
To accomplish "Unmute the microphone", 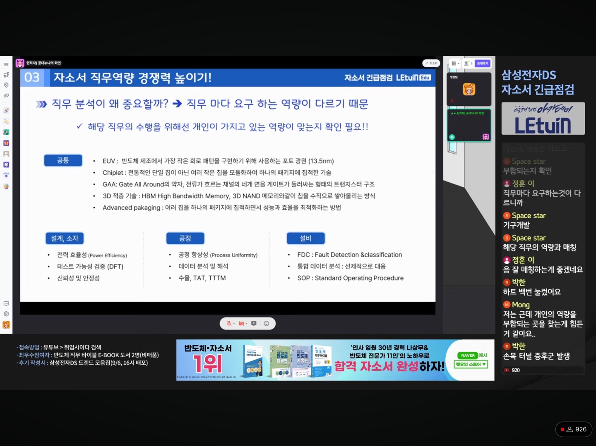I will coord(228,324).
